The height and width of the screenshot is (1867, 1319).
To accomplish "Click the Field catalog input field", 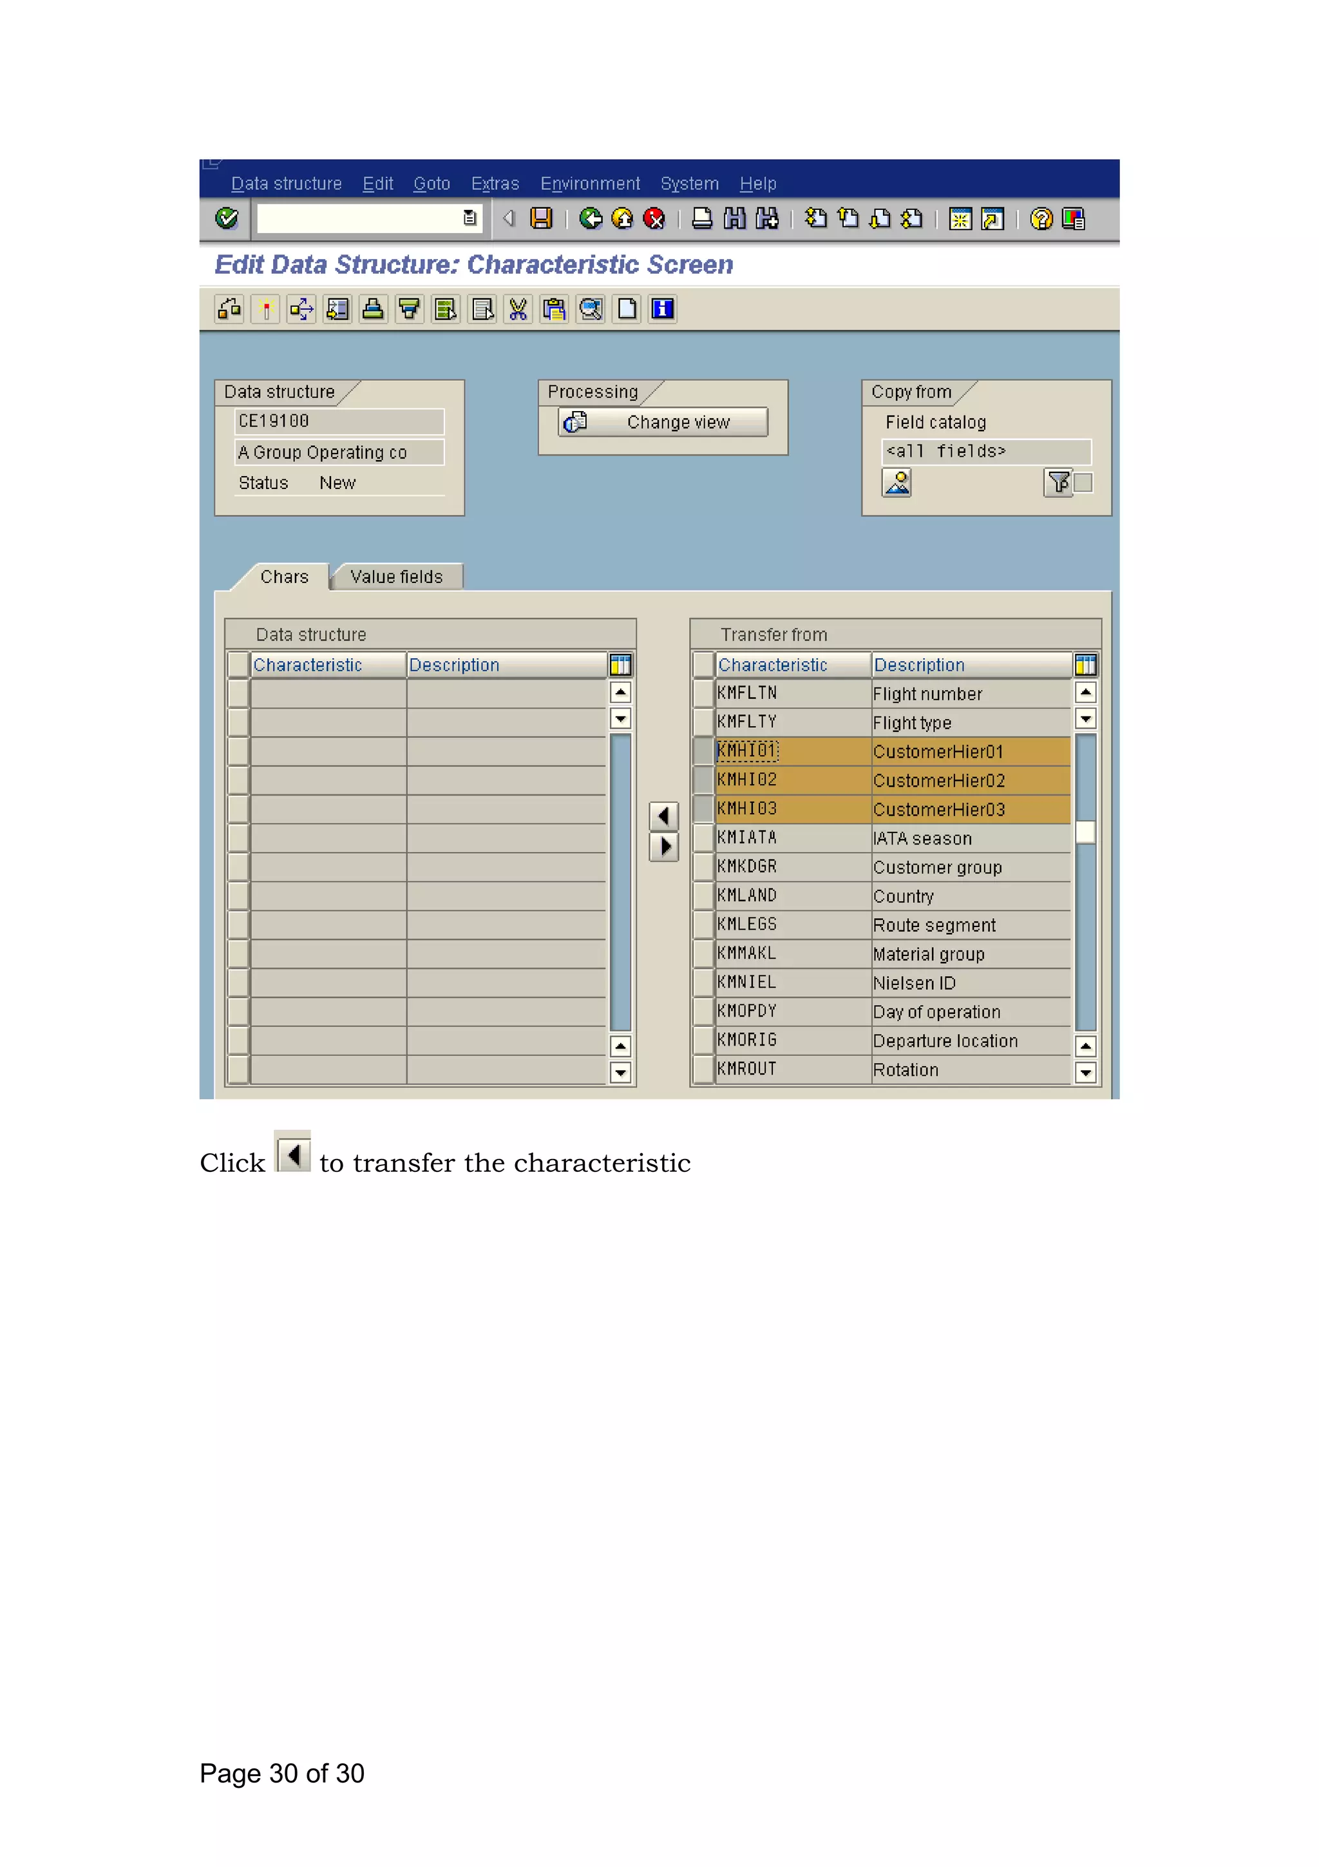I will (986, 452).
